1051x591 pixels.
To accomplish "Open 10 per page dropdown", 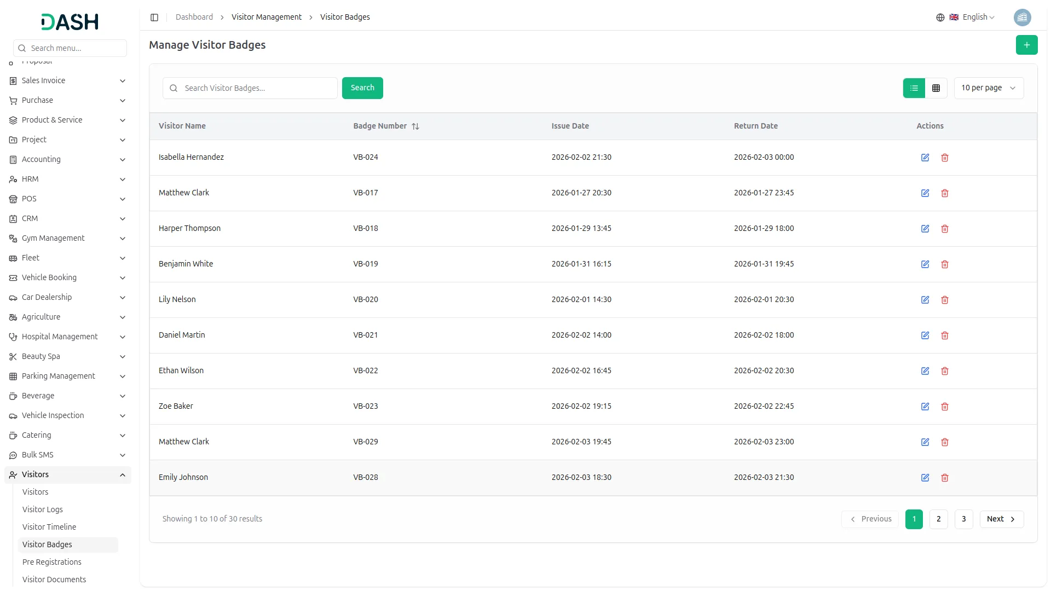I will coord(988,88).
